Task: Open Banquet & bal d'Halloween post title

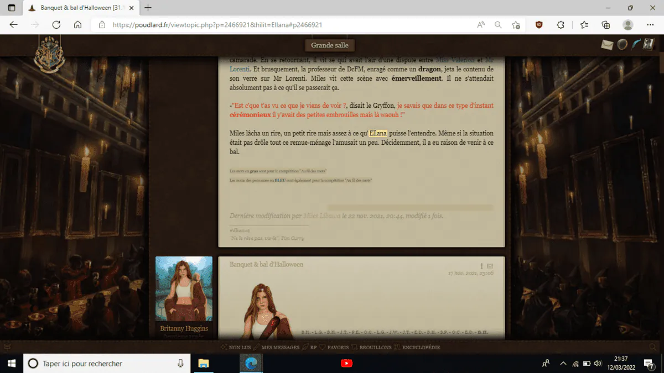Action: pyautogui.click(x=266, y=265)
